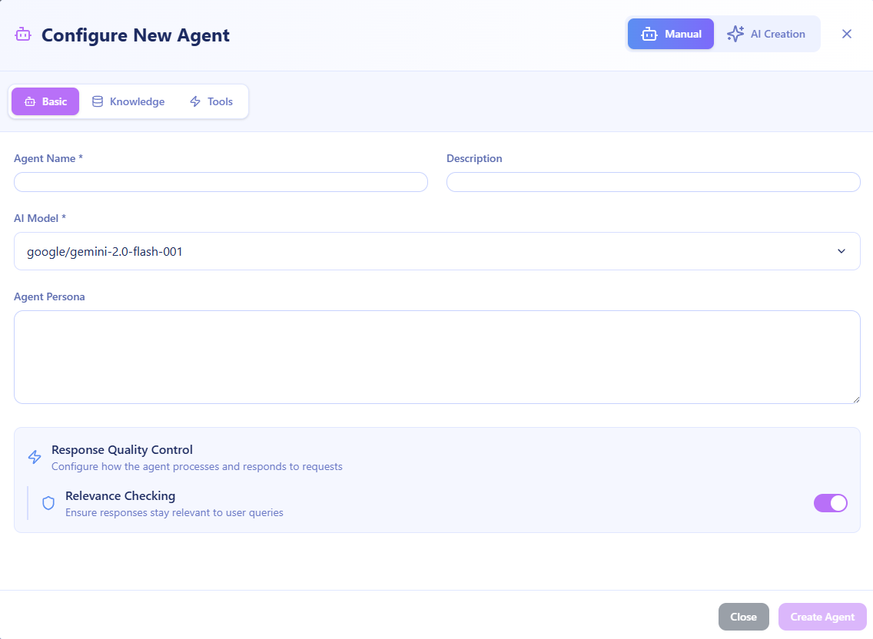The height and width of the screenshot is (639, 873).
Task: Click the Configure New Agent title
Action: pyautogui.click(x=135, y=35)
